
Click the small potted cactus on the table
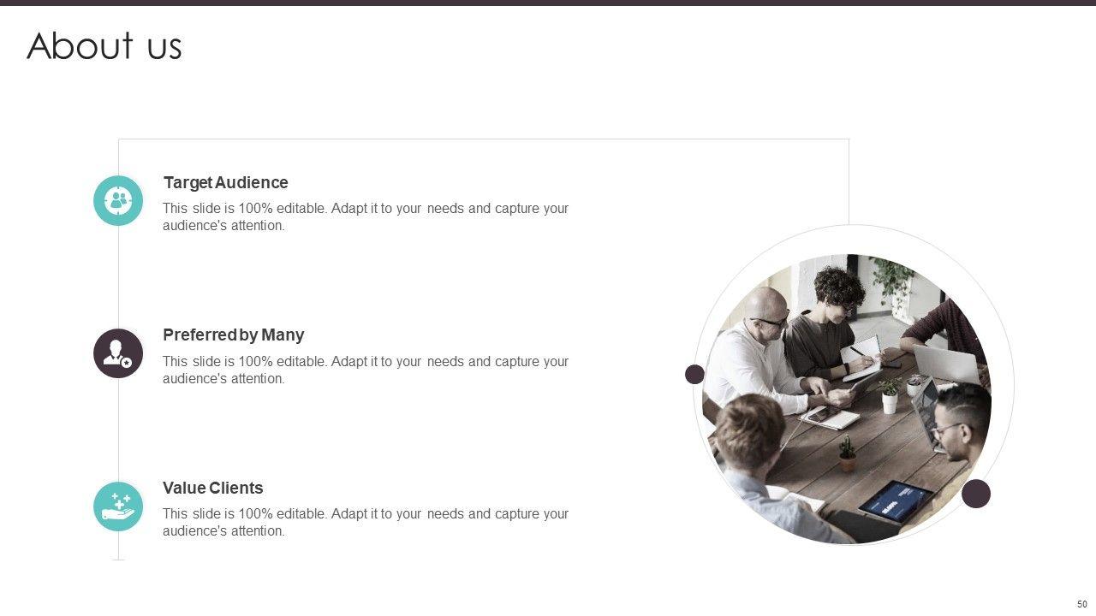pyautogui.click(x=847, y=454)
